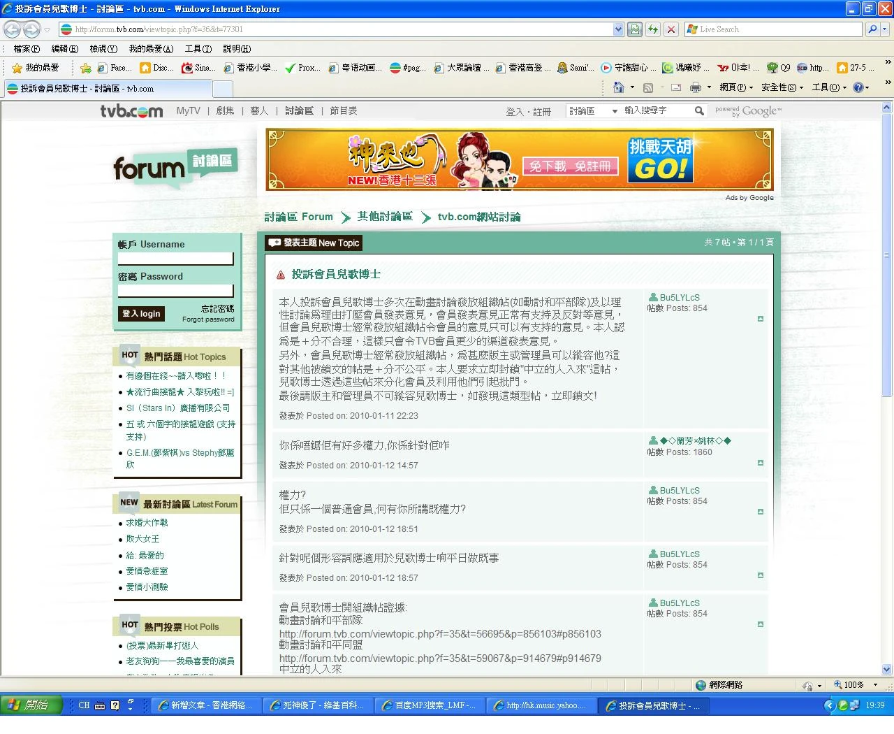This screenshot has width=894, height=734.
Task: Open the 檢視(V) menu
Action: pyautogui.click(x=103, y=49)
